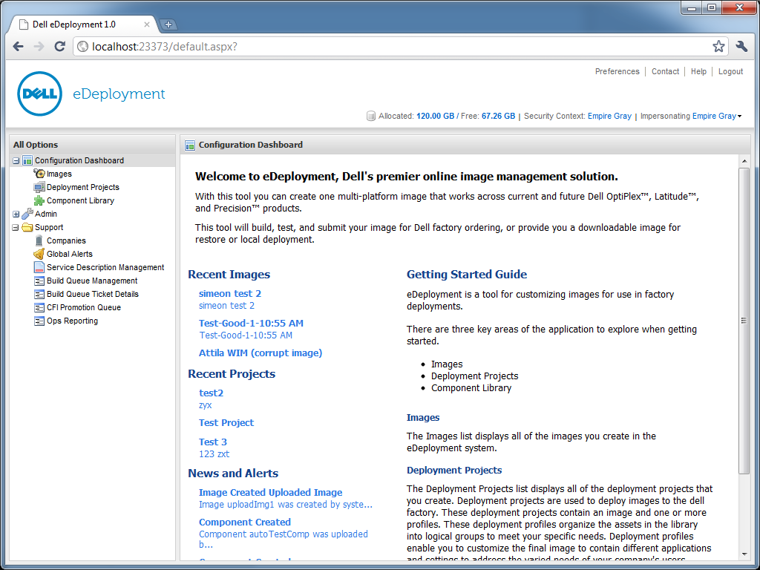
Task: Open the Contact menu link
Action: coord(665,71)
